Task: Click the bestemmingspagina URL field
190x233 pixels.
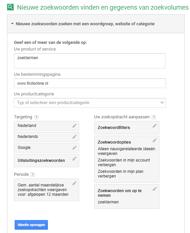Action: click(x=90, y=83)
